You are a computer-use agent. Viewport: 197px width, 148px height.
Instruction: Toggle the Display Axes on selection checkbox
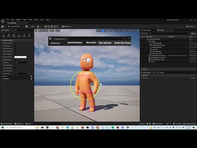pos(15,60)
